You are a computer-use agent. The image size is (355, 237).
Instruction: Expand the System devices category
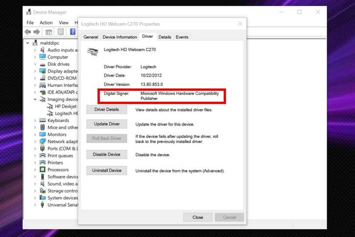[35, 198]
